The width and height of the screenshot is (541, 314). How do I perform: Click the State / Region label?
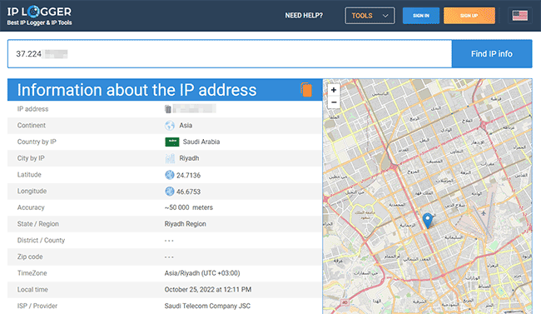[38, 224]
